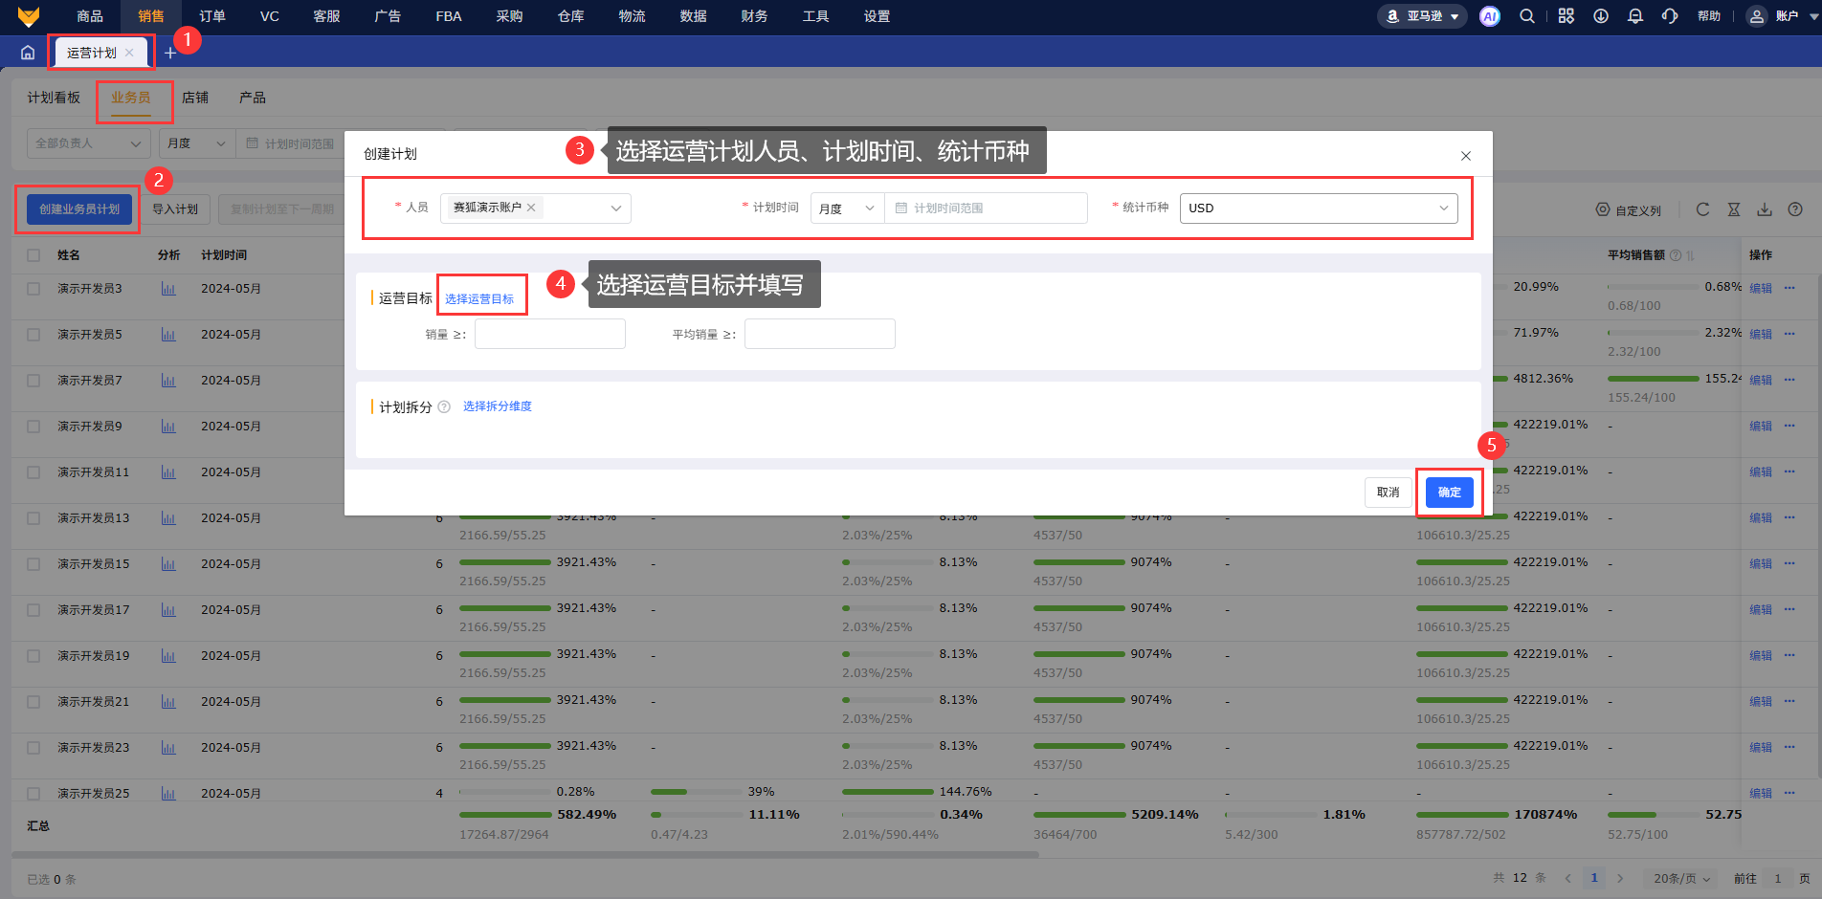Open global search magnifier icon
The height and width of the screenshot is (899, 1822).
1527,16
